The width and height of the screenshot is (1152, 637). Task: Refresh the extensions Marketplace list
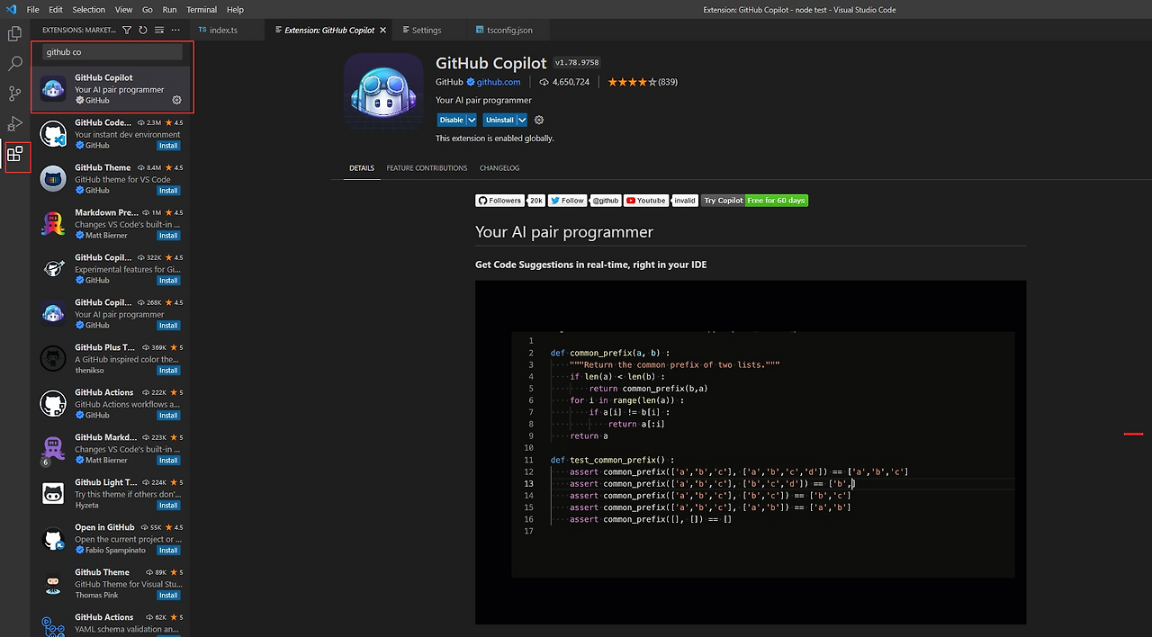tap(142, 29)
